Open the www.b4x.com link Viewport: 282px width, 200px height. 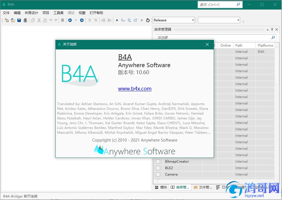[x=135, y=88]
